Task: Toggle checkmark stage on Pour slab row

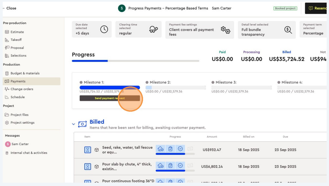Action: pyautogui.click(x=180, y=165)
